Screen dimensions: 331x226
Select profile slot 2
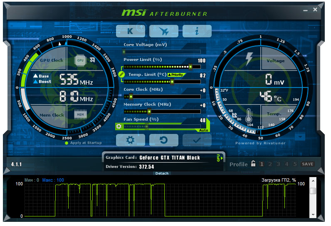click(x=270, y=164)
